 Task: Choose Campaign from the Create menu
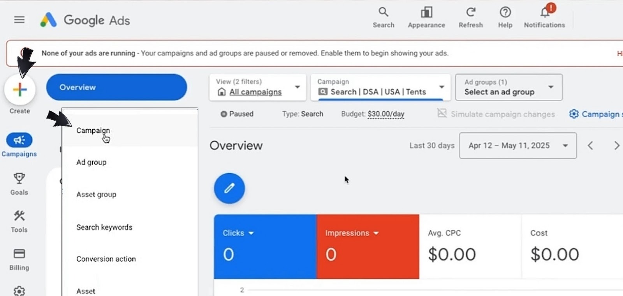coord(93,130)
